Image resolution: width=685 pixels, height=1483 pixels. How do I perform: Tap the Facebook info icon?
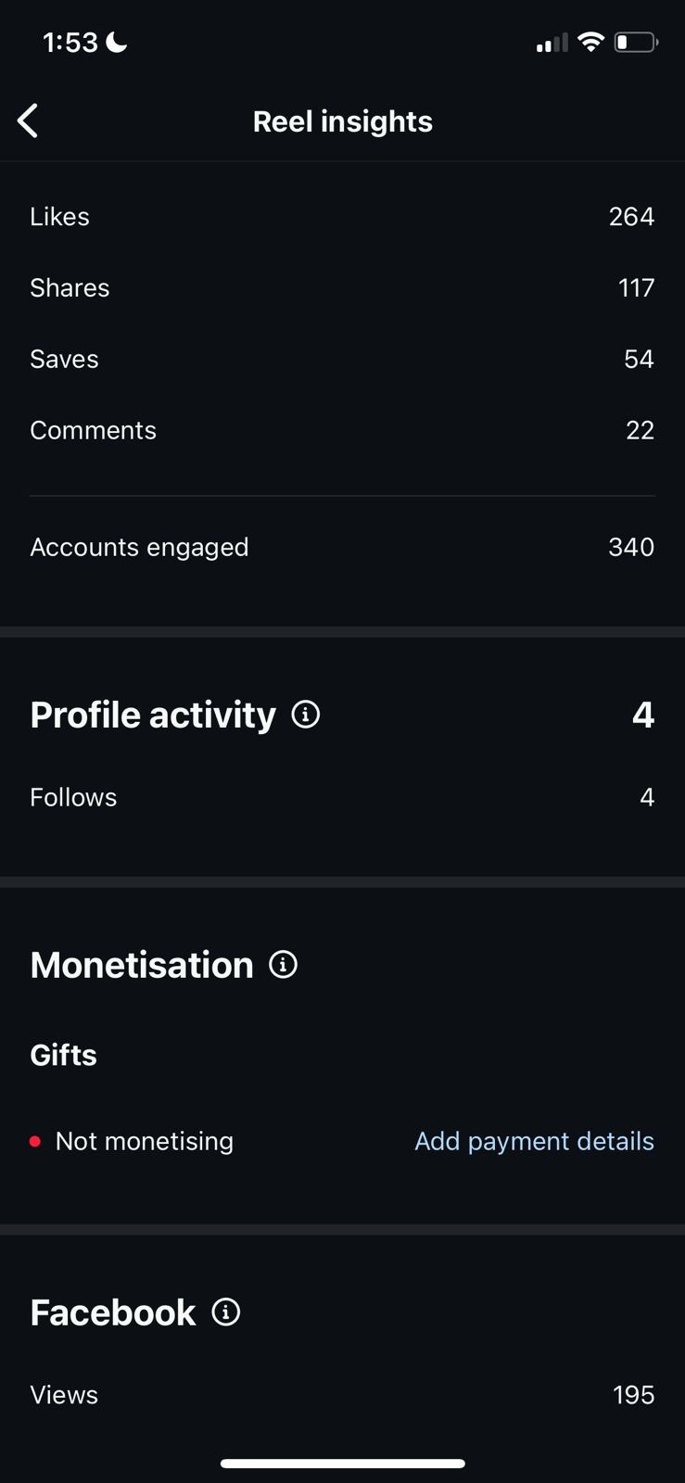(226, 1312)
